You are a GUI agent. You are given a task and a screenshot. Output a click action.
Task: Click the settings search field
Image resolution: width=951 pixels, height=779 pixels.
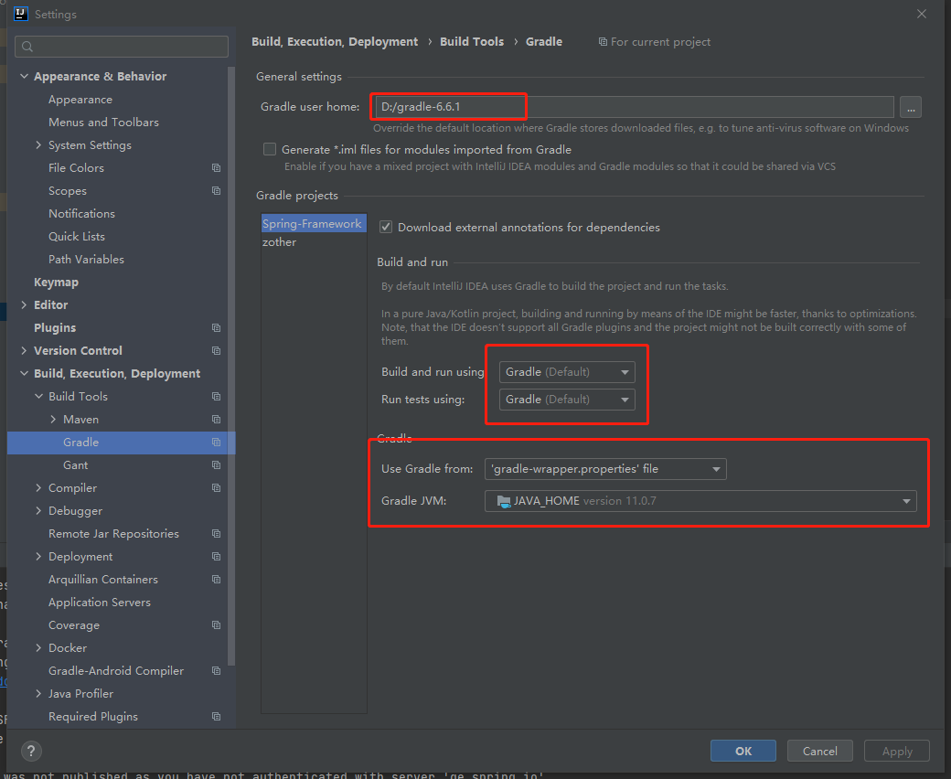pos(122,47)
